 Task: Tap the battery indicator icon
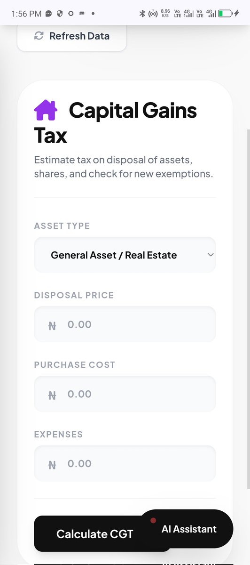click(225, 13)
